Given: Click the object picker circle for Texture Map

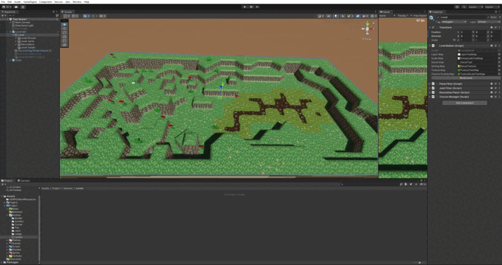Looking at the screenshot, I should point(498,70).
